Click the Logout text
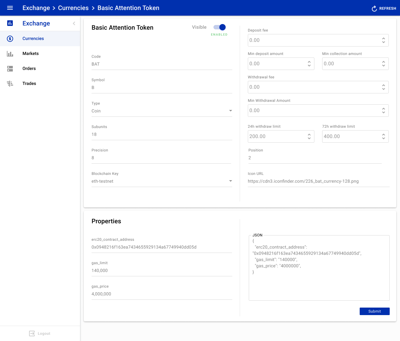The width and height of the screenshot is (400, 341). 44,334
